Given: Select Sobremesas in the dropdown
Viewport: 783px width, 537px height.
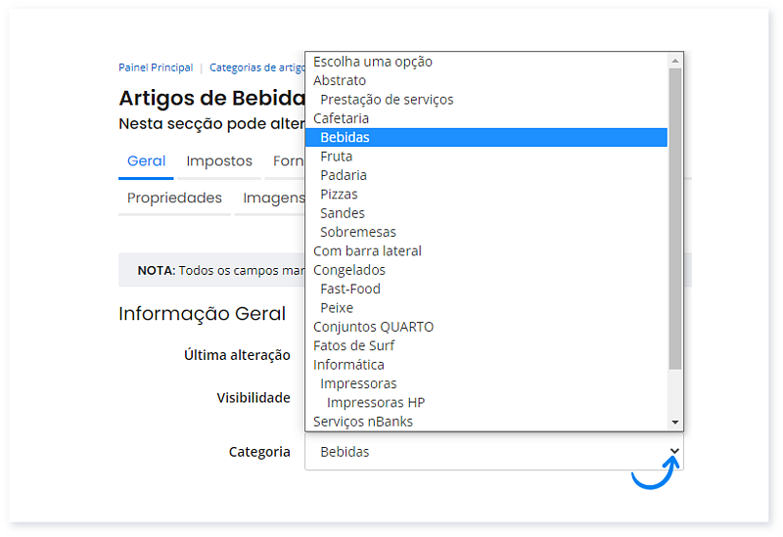Looking at the screenshot, I should point(357,232).
